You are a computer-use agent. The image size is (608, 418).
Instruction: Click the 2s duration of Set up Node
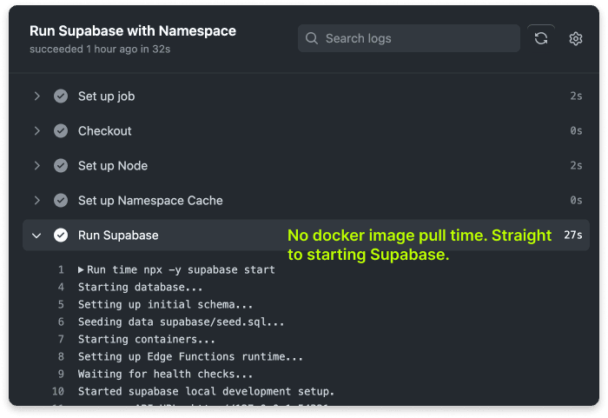(576, 166)
